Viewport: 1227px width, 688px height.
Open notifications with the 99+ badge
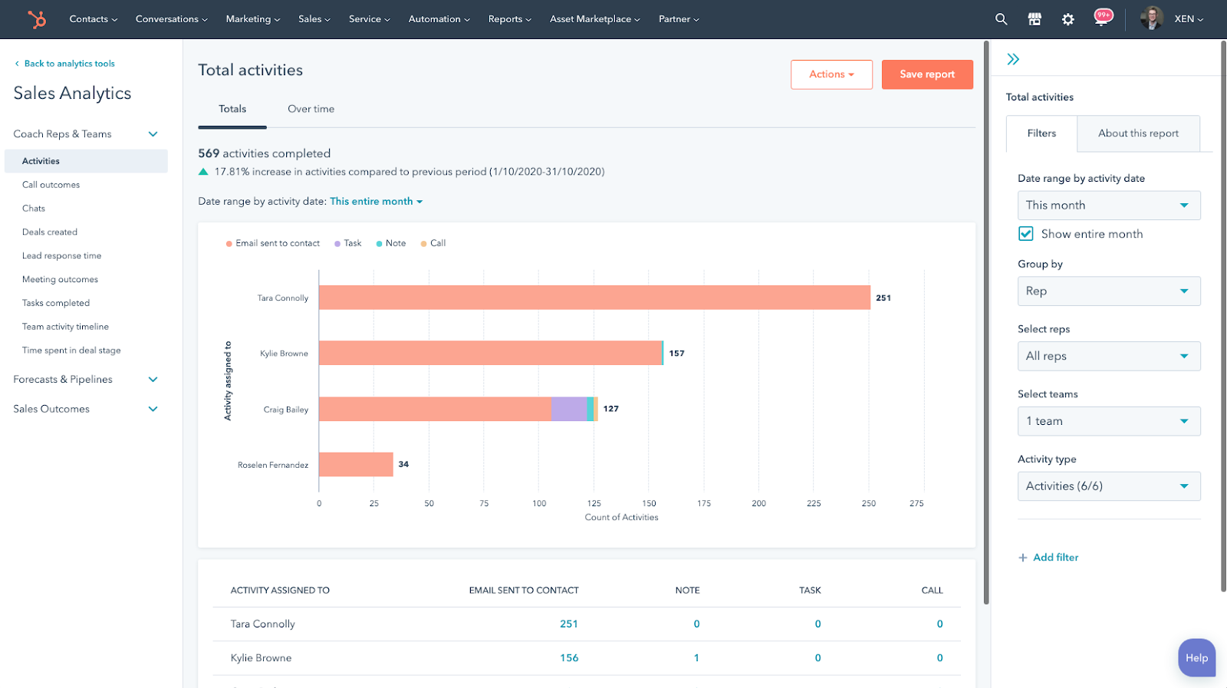(1102, 18)
